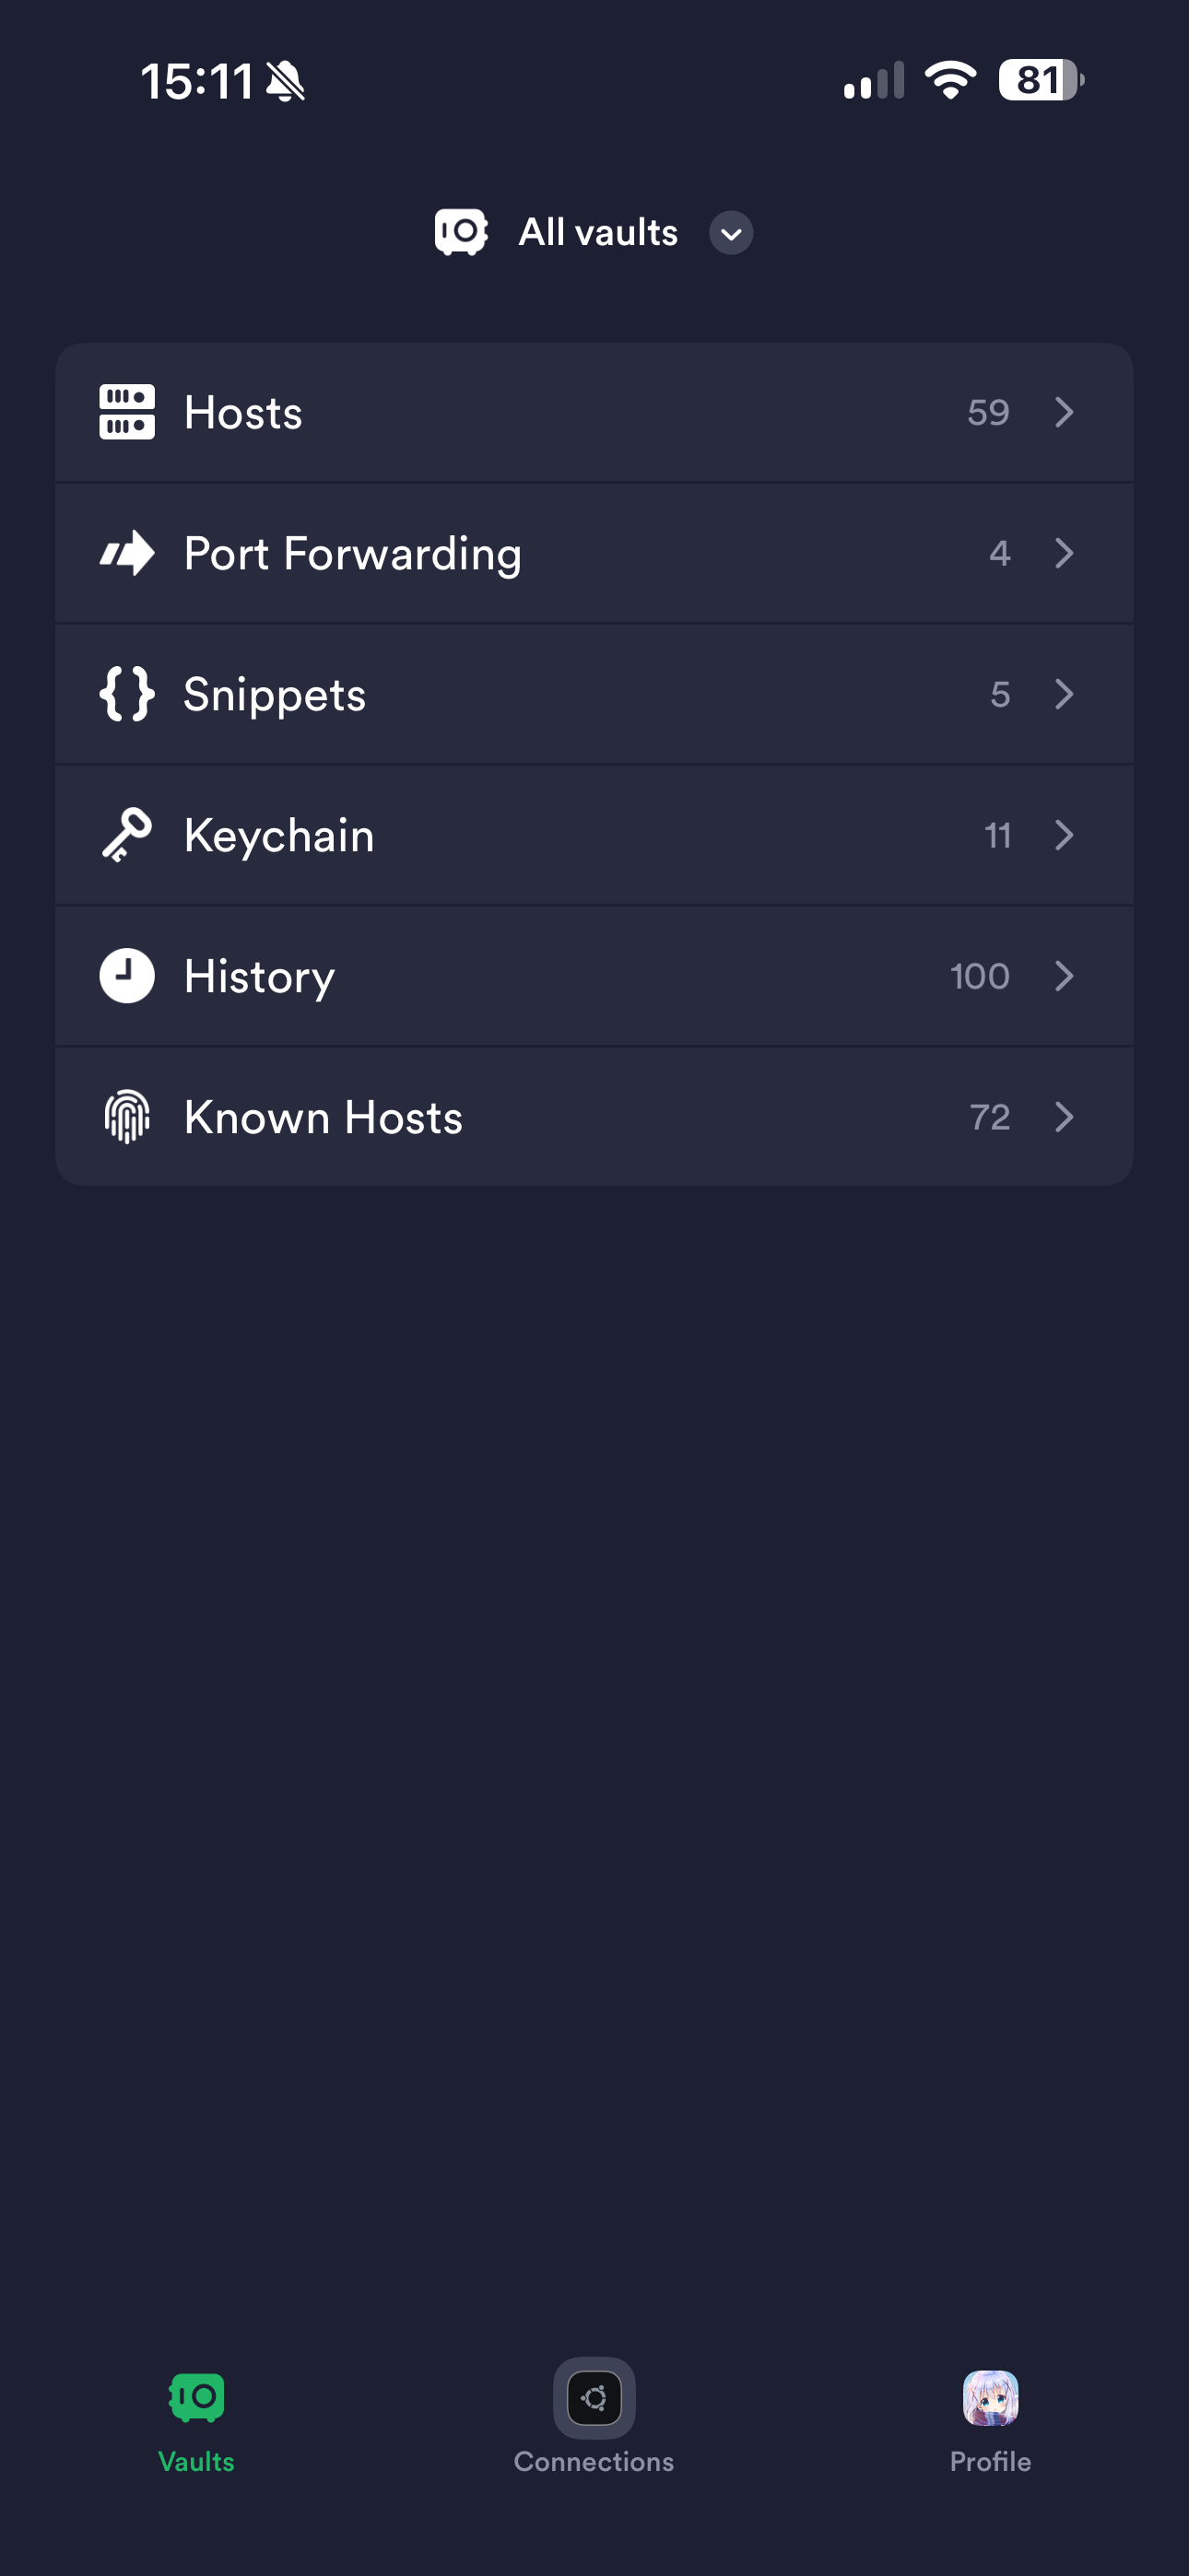The height and width of the screenshot is (2576, 1189).
Task: Tap the Keychain key icon
Action: 127,835
